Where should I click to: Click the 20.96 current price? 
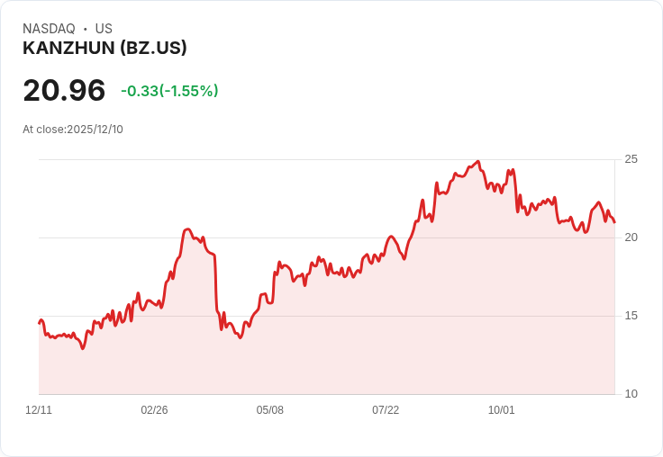pyautogui.click(x=64, y=90)
